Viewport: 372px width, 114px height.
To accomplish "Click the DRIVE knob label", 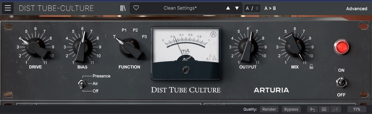I will [35, 67].
